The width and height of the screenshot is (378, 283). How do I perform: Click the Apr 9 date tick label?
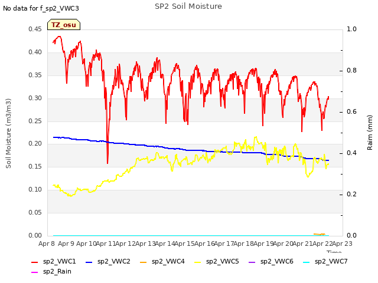(x=66, y=243)
